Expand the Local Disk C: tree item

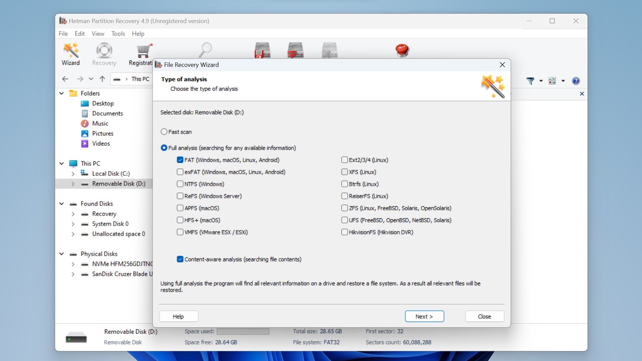click(x=73, y=173)
